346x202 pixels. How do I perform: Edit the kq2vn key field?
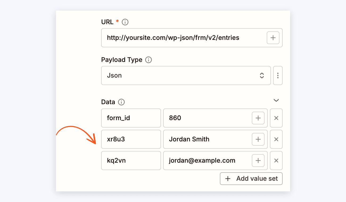tap(131, 161)
